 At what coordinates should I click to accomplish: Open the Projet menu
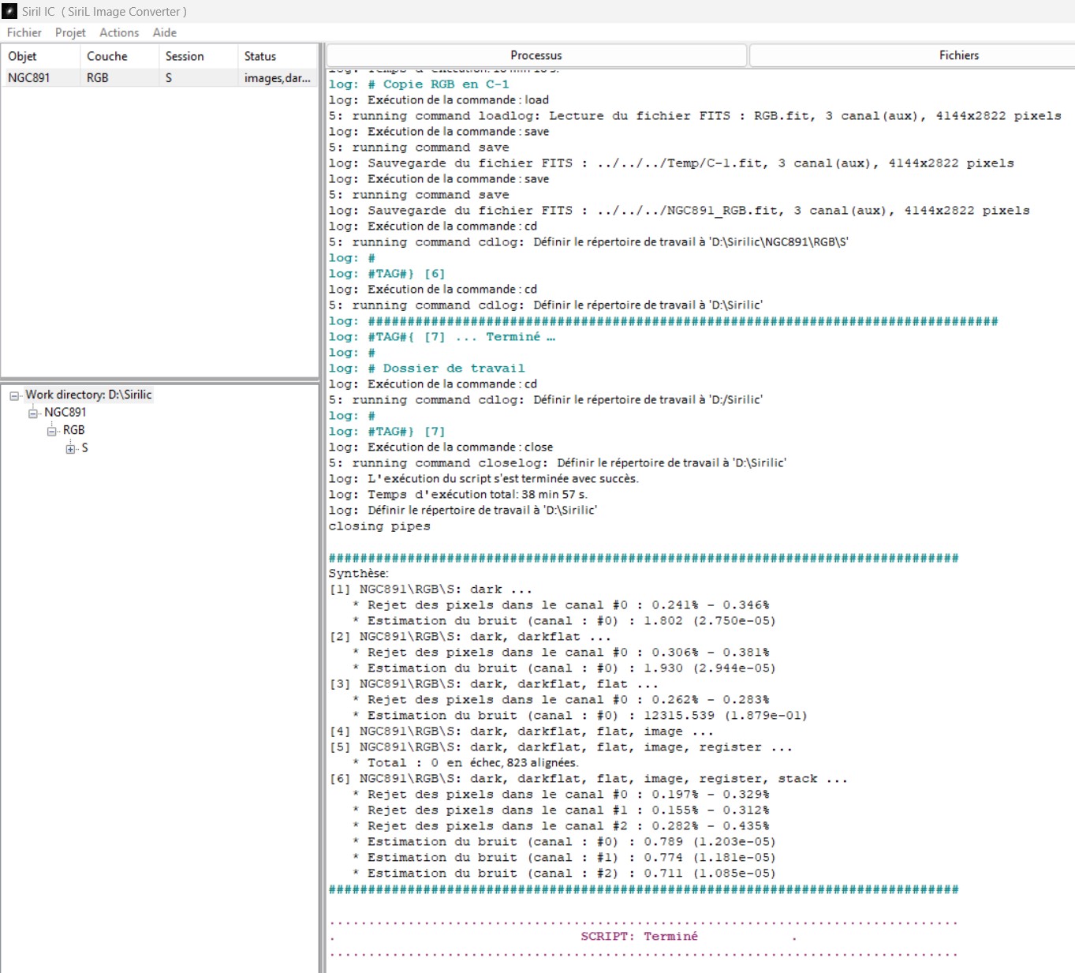70,32
